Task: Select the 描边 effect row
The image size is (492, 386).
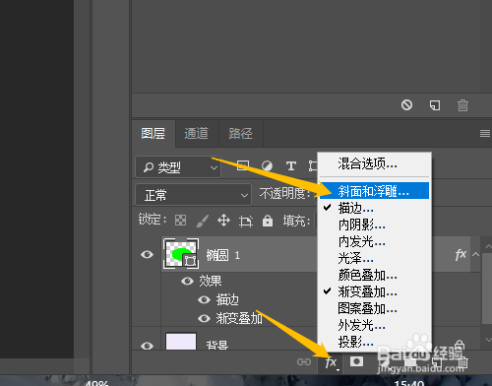Action: pyautogui.click(x=227, y=299)
